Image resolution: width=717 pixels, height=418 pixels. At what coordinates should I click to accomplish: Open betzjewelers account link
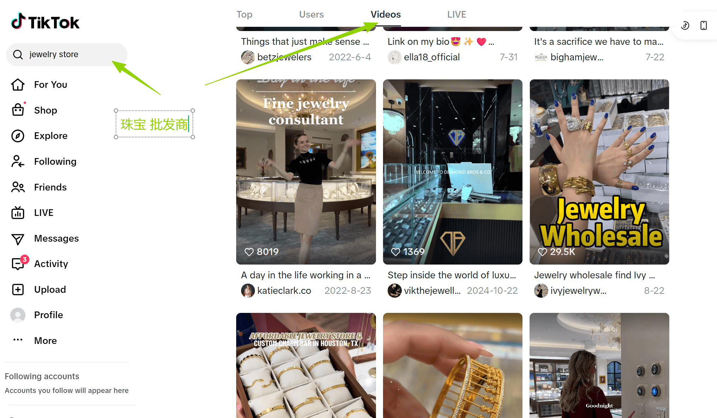284,57
